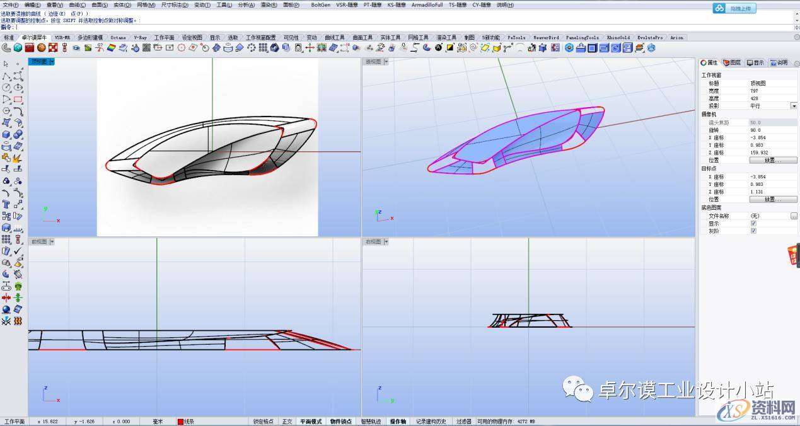The height and width of the screenshot is (426, 800).
Task: Click the box solid tool icon
Action: click(x=6, y=134)
